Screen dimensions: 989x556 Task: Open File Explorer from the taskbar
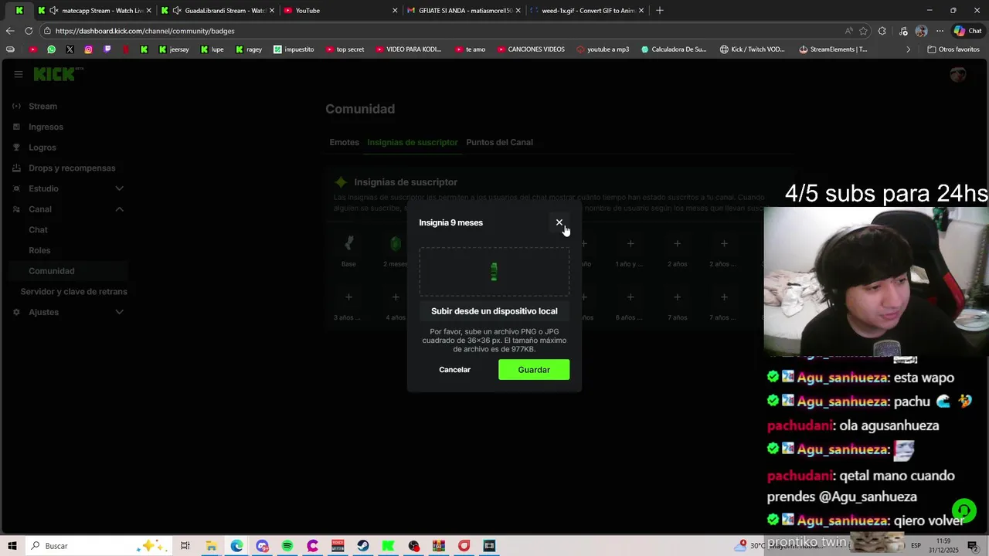(211, 546)
